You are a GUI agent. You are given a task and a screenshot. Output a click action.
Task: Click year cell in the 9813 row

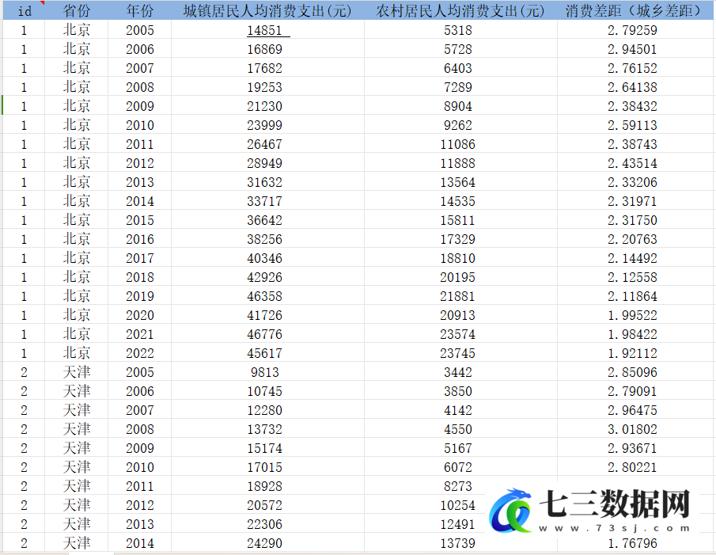pos(140,372)
